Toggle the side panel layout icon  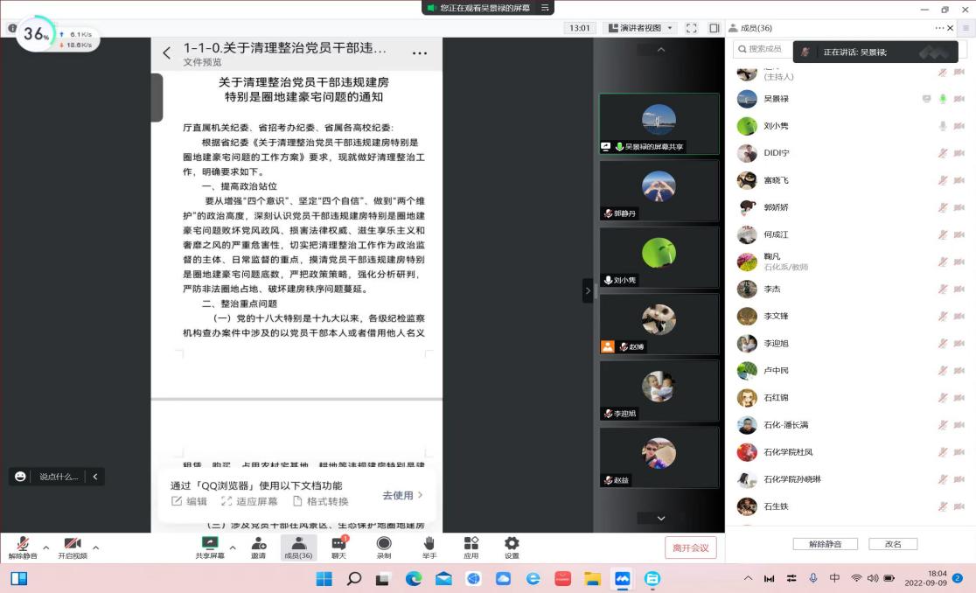[x=714, y=28]
